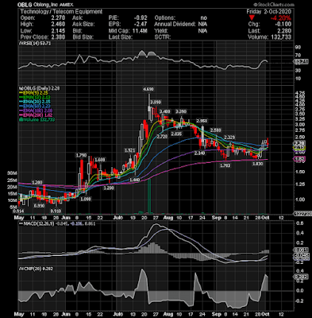The height and width of the screenshot is (318, 312).
Task: Click the 'Ask Size:' label
Action: pos(83,25)
